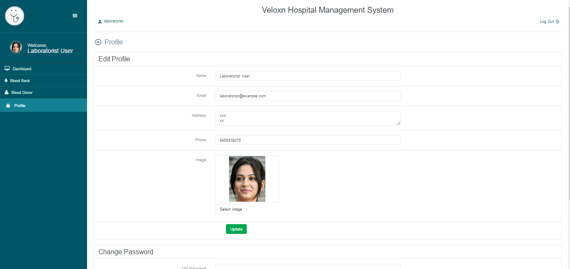Click the Select image button

tap(231, 209)
